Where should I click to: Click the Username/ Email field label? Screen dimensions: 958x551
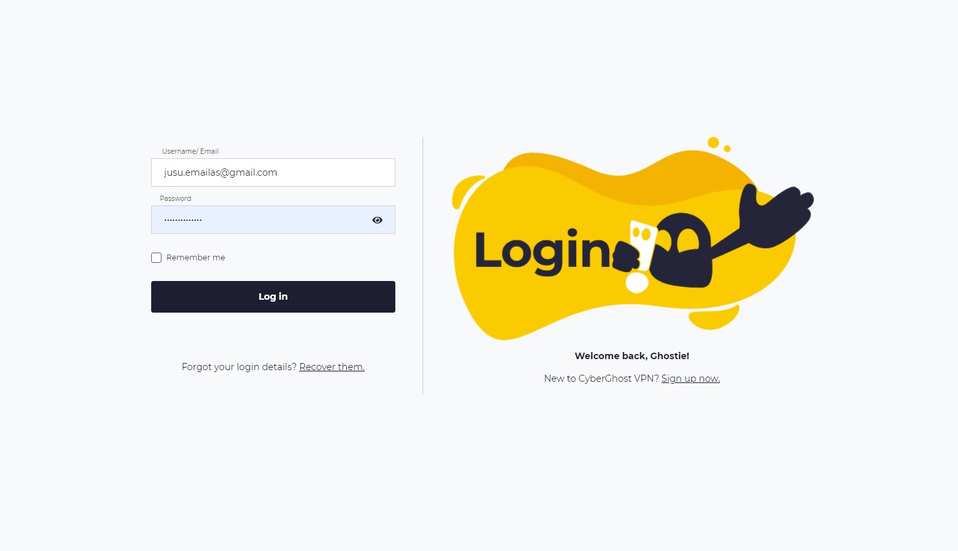(191, 151)
